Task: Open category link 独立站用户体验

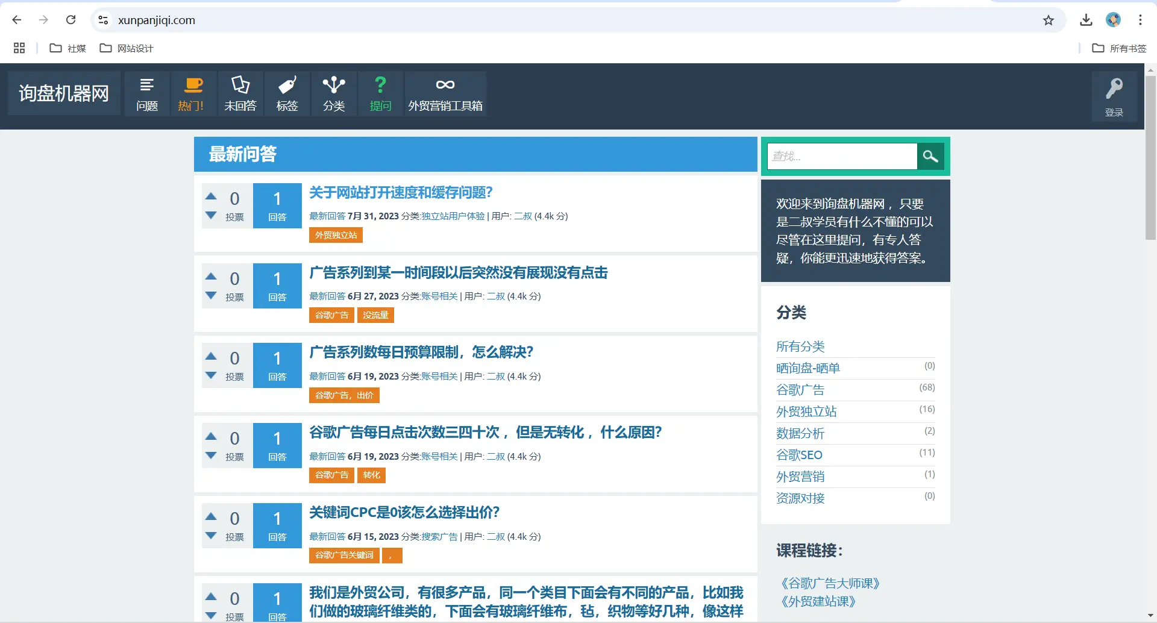Action: coord(453,216)
